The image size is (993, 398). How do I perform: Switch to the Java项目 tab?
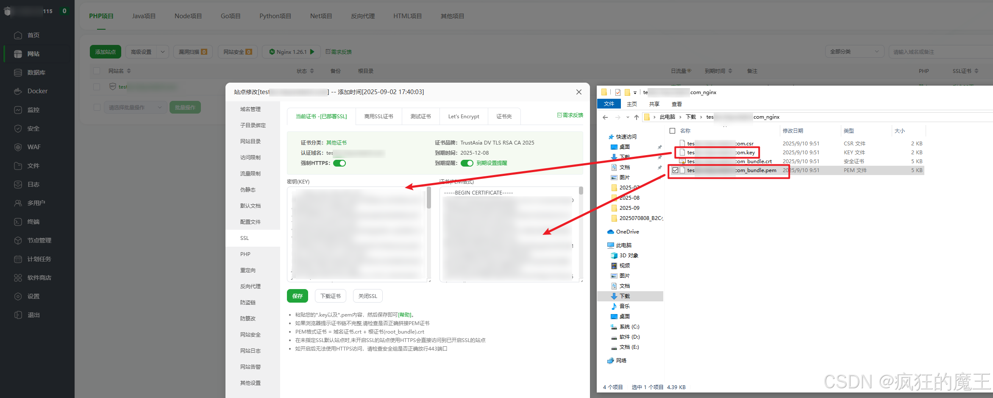[144, 16]
